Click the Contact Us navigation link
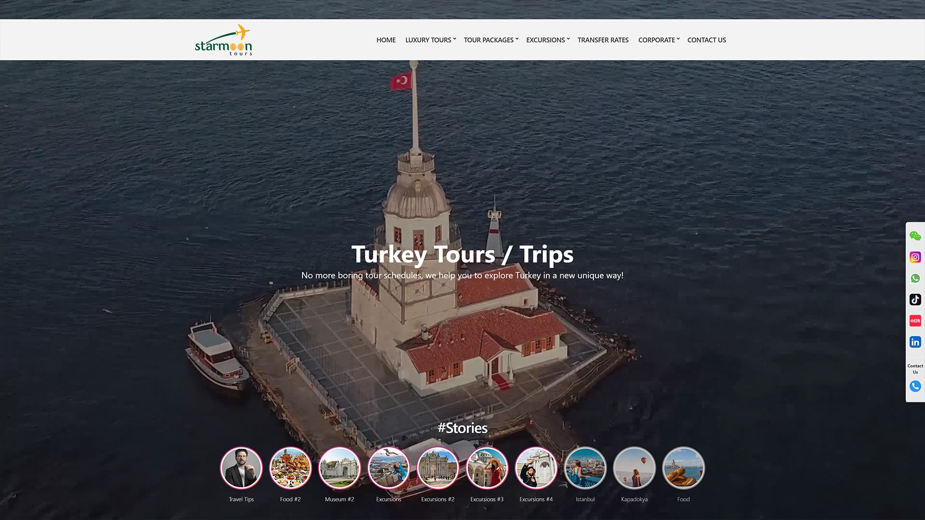This screenshot has width=925, height=520. pos(706,40)
